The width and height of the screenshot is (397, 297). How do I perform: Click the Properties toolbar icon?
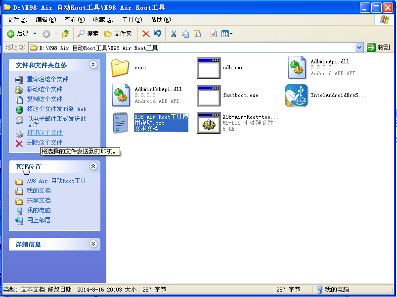point(214,34)
